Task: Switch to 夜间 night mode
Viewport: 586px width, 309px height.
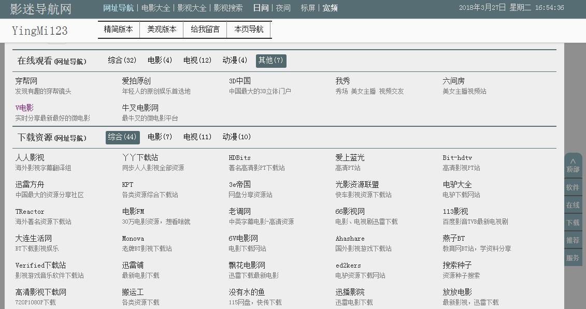Action: coord(283,8)
